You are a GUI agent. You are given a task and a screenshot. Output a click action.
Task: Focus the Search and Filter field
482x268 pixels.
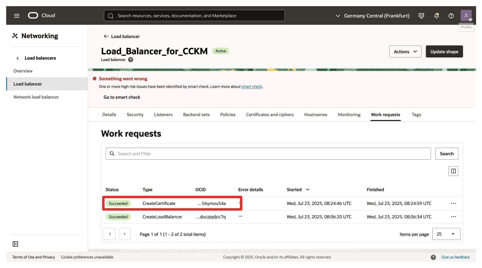point(268,154)
